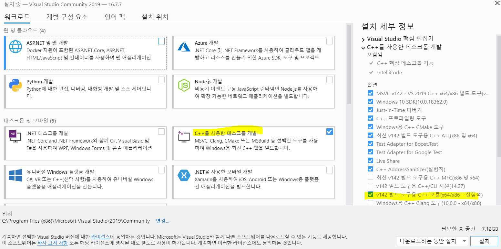501x249 pixels.
Task: Uncheck the v142 C++ 모듈 experimental option
Action: tap(371, 195)
